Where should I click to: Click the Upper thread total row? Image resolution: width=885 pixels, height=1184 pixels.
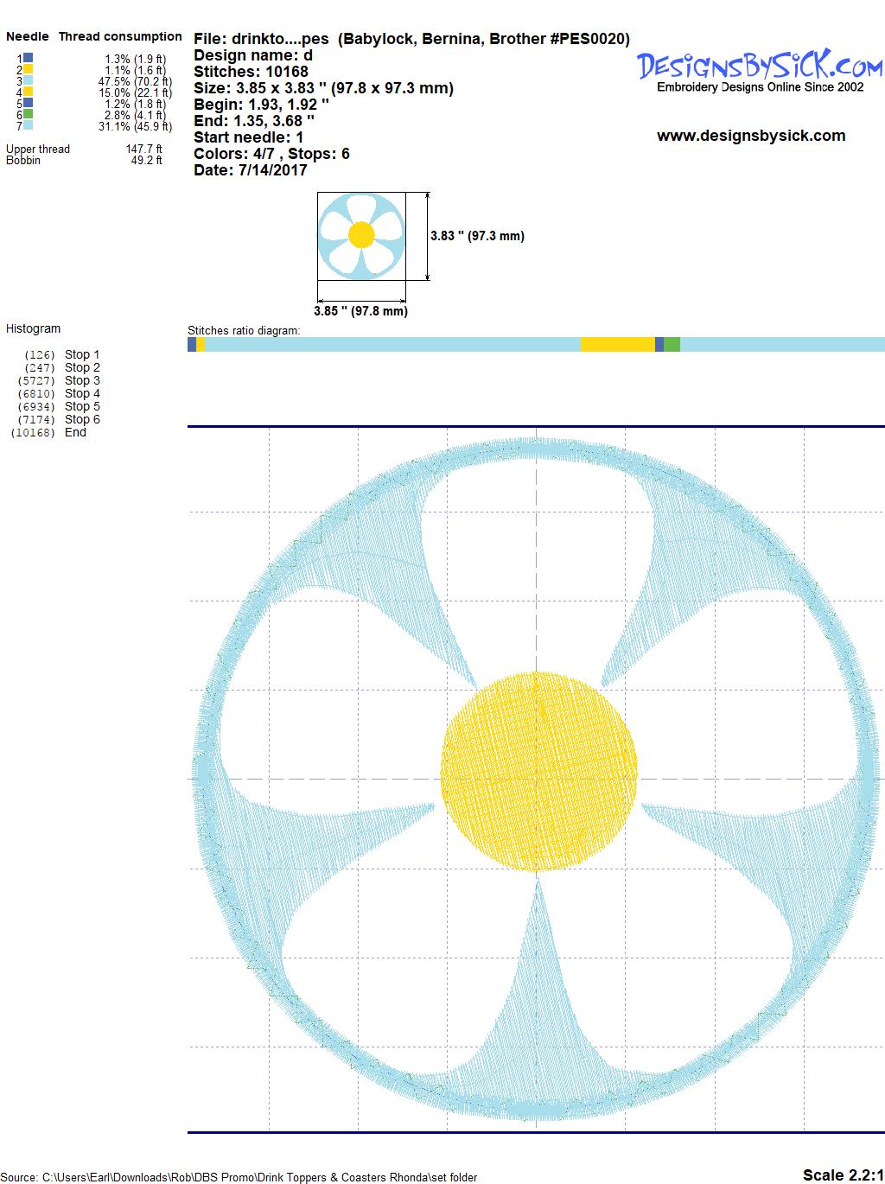click(84, 149)
